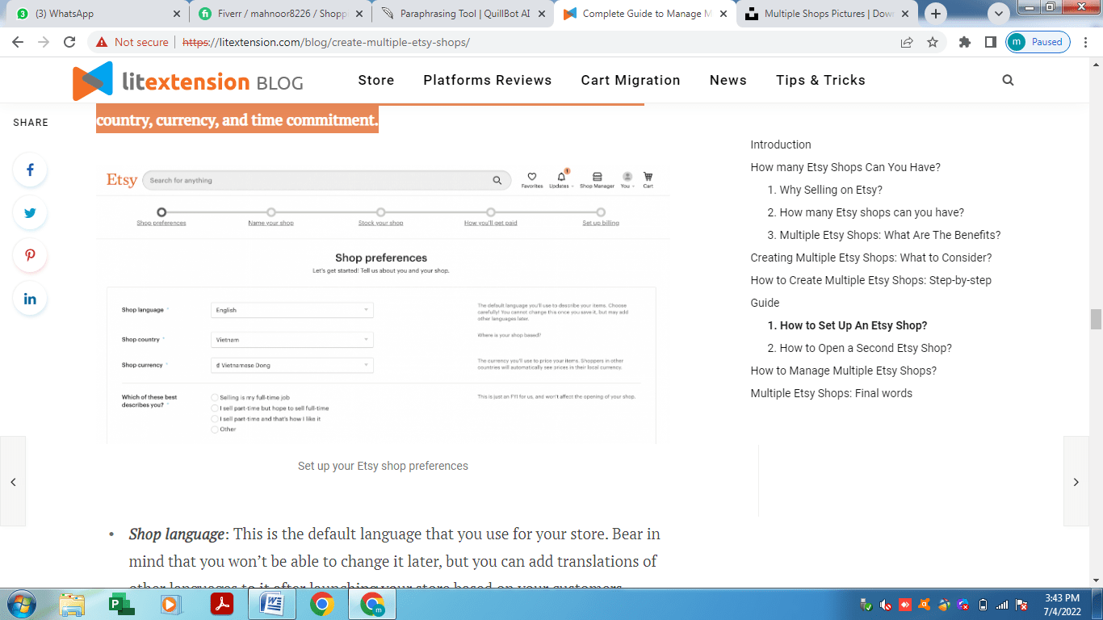1103x620 pixels.
Task: Open Chrome three-dot menu
Action: point(1087,42)
